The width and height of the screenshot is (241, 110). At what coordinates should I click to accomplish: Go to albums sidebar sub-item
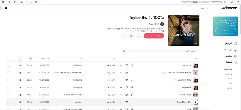point(230,79)
